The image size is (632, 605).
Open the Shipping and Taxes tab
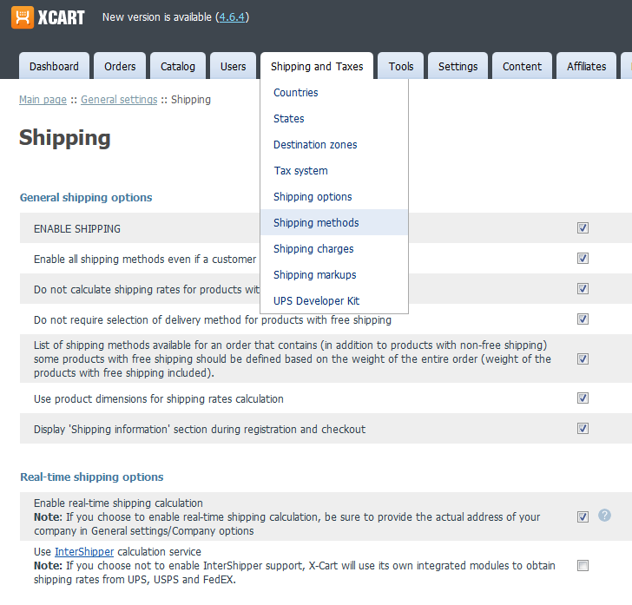tap(317, 66)
